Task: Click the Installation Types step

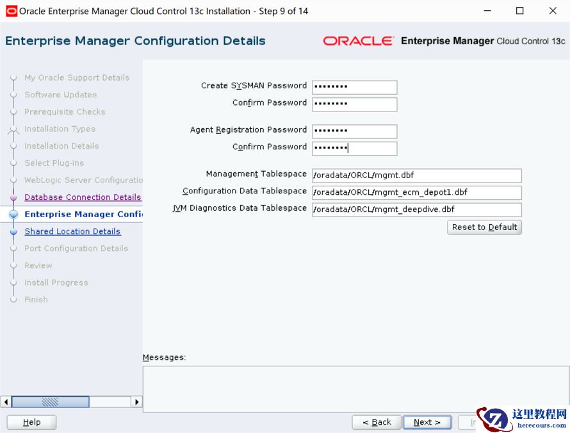Action: click(x=60, y=129)
